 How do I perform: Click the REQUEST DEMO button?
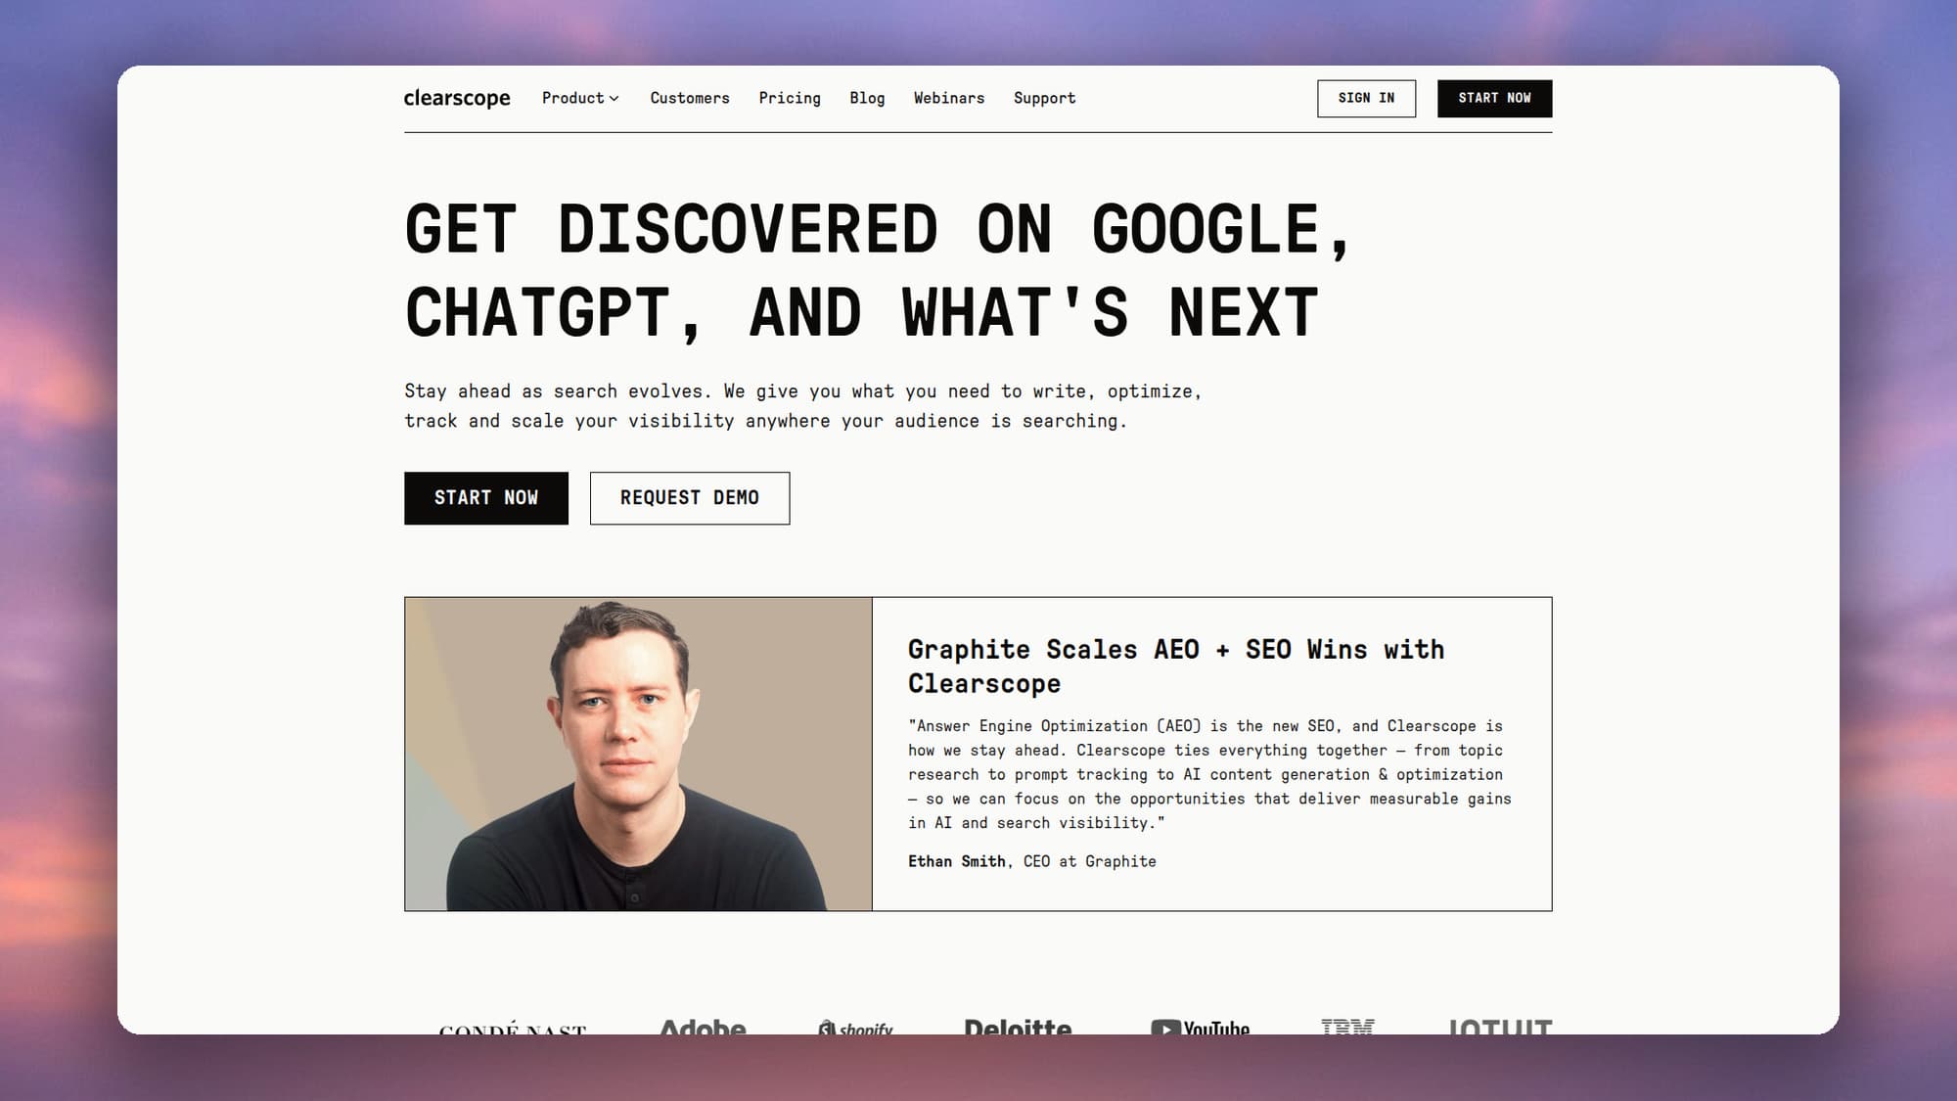[690, 498]
